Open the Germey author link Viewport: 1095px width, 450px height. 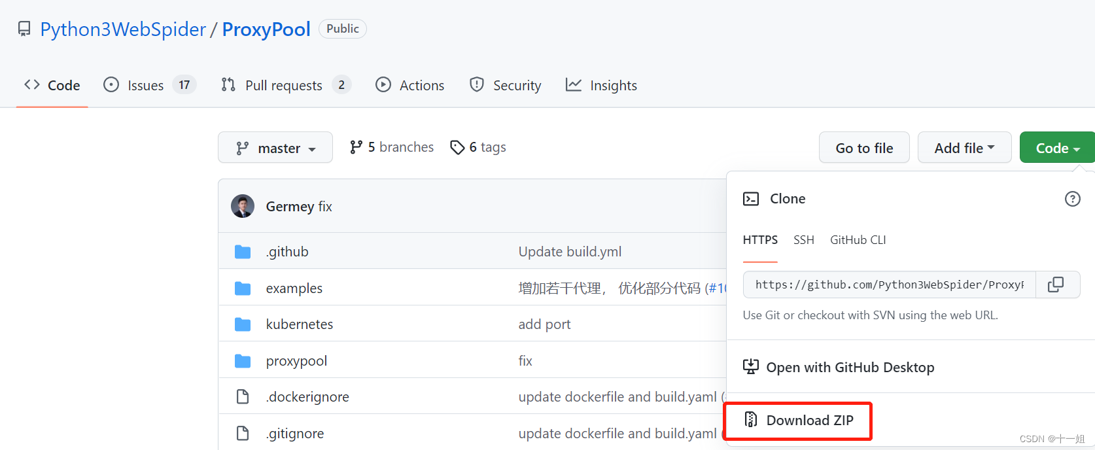[x=290, y=207]
